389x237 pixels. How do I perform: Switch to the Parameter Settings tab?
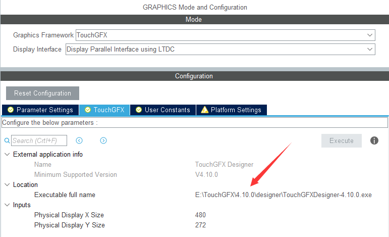click(40, 110)
